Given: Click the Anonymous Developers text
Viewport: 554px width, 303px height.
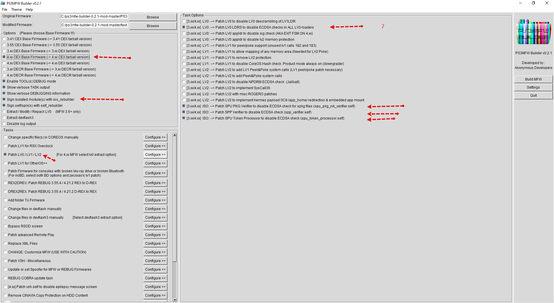Looking at the screenshot, I should click(534, 68).
